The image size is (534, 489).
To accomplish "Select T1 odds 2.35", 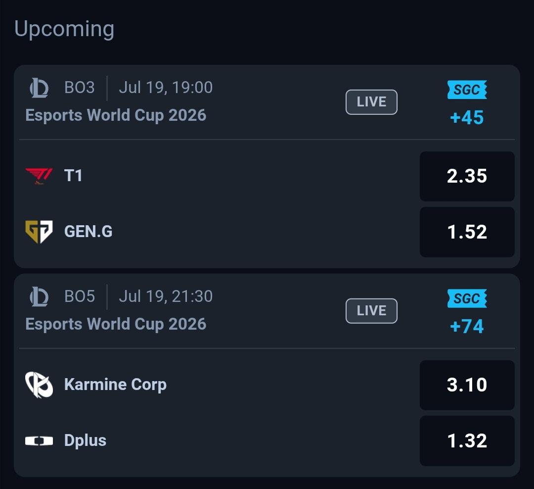I will 467,176.
